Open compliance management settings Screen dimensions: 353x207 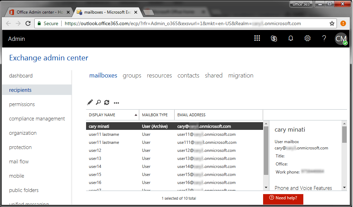point(36,118)
